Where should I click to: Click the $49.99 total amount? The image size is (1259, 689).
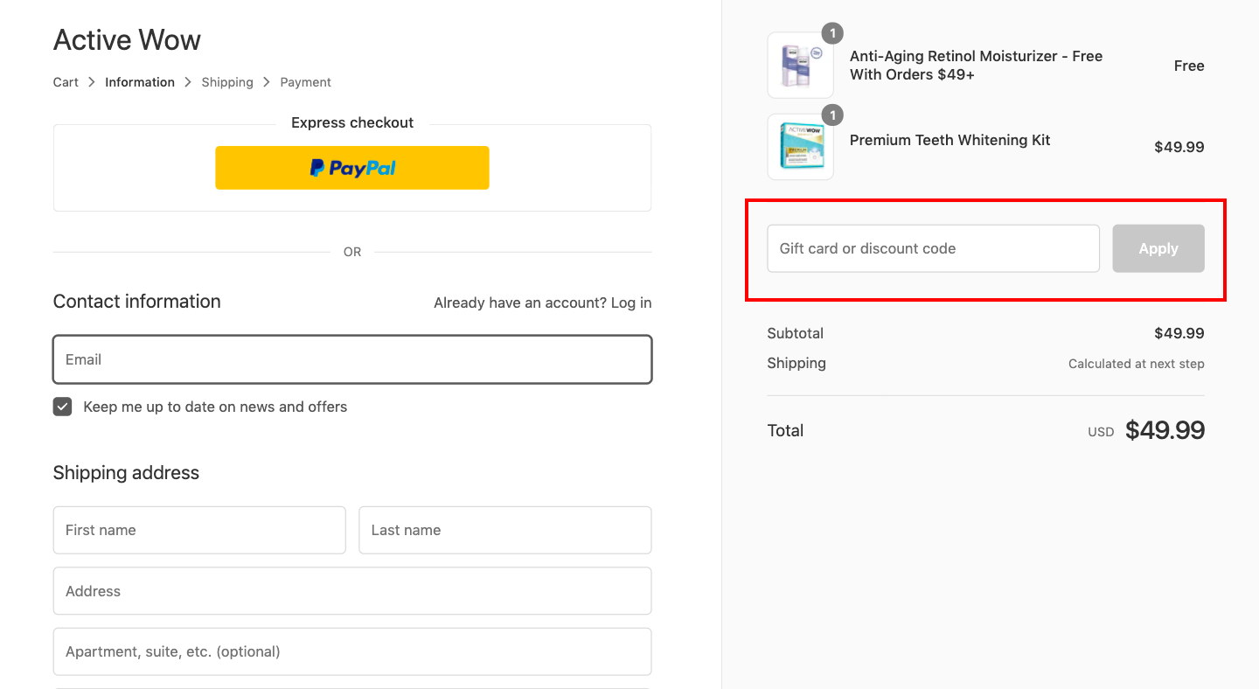[1165, 430]
